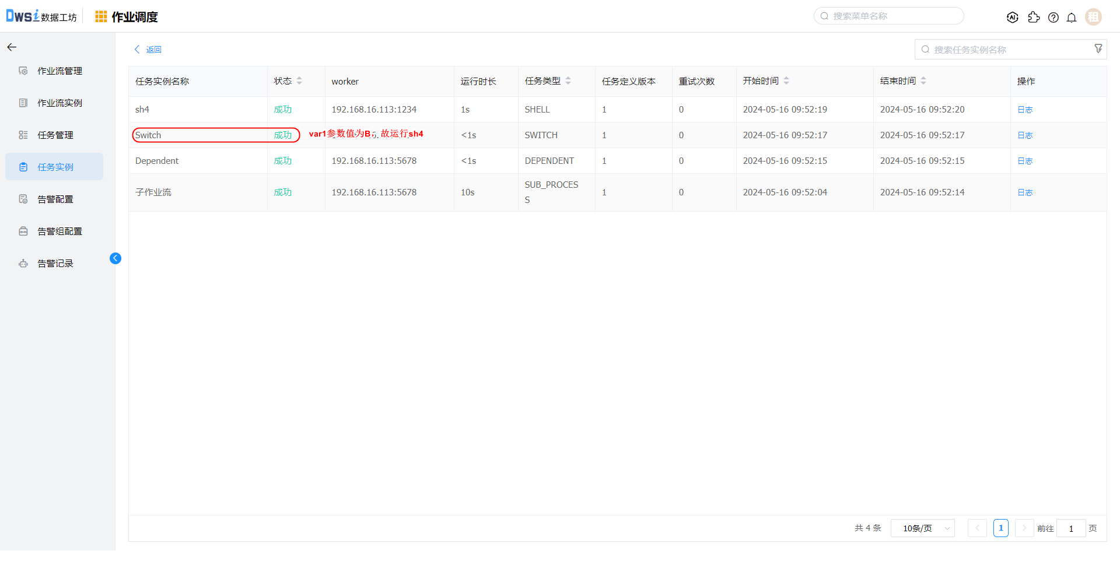Click the back arrow above sidebar

click(x=12, y=47)
